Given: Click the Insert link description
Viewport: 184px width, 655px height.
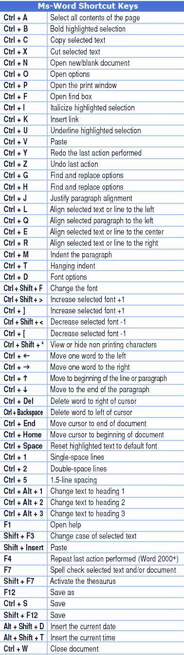Looking at the screenshot, I should point(64,119).
